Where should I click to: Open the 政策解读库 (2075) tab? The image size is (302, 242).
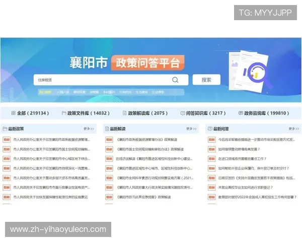pyautogui.click(x=145, y=113)
